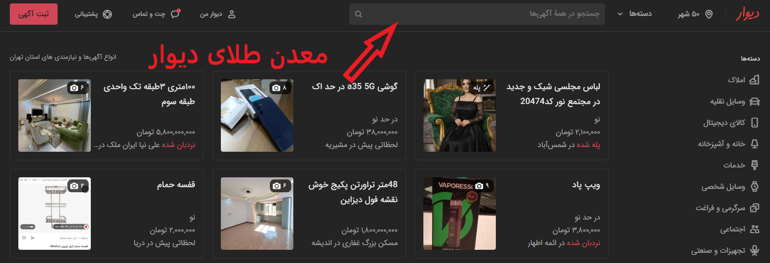This screenshot has height=263, width=770.
Task: Click the Divar logo
Action: coord(747,14)
